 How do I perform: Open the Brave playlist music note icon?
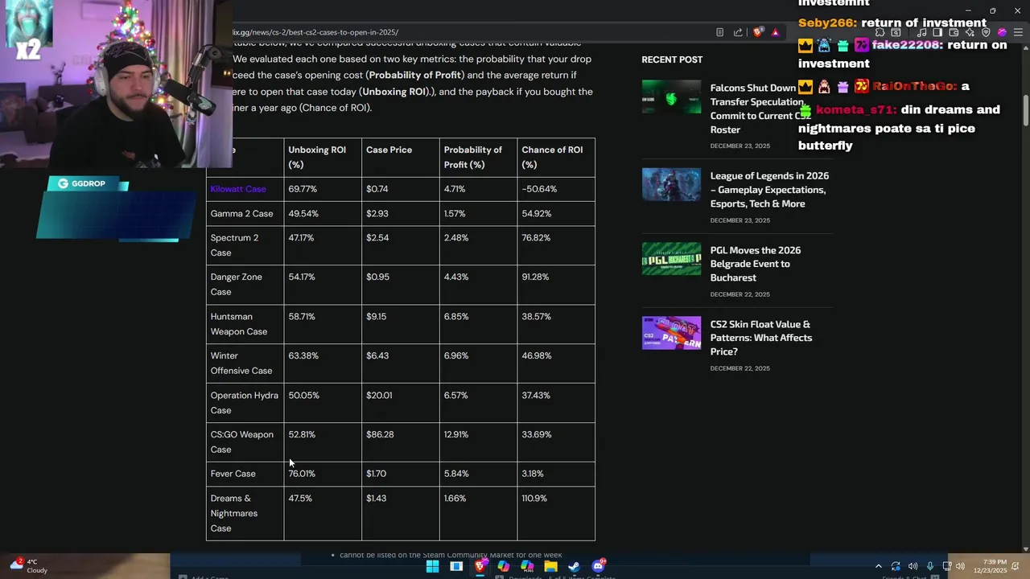click(x=922, y=32)
